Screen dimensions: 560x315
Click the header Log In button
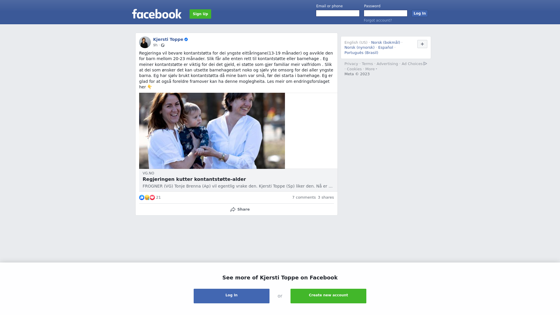pyautogui.click(x=420, y=13)
